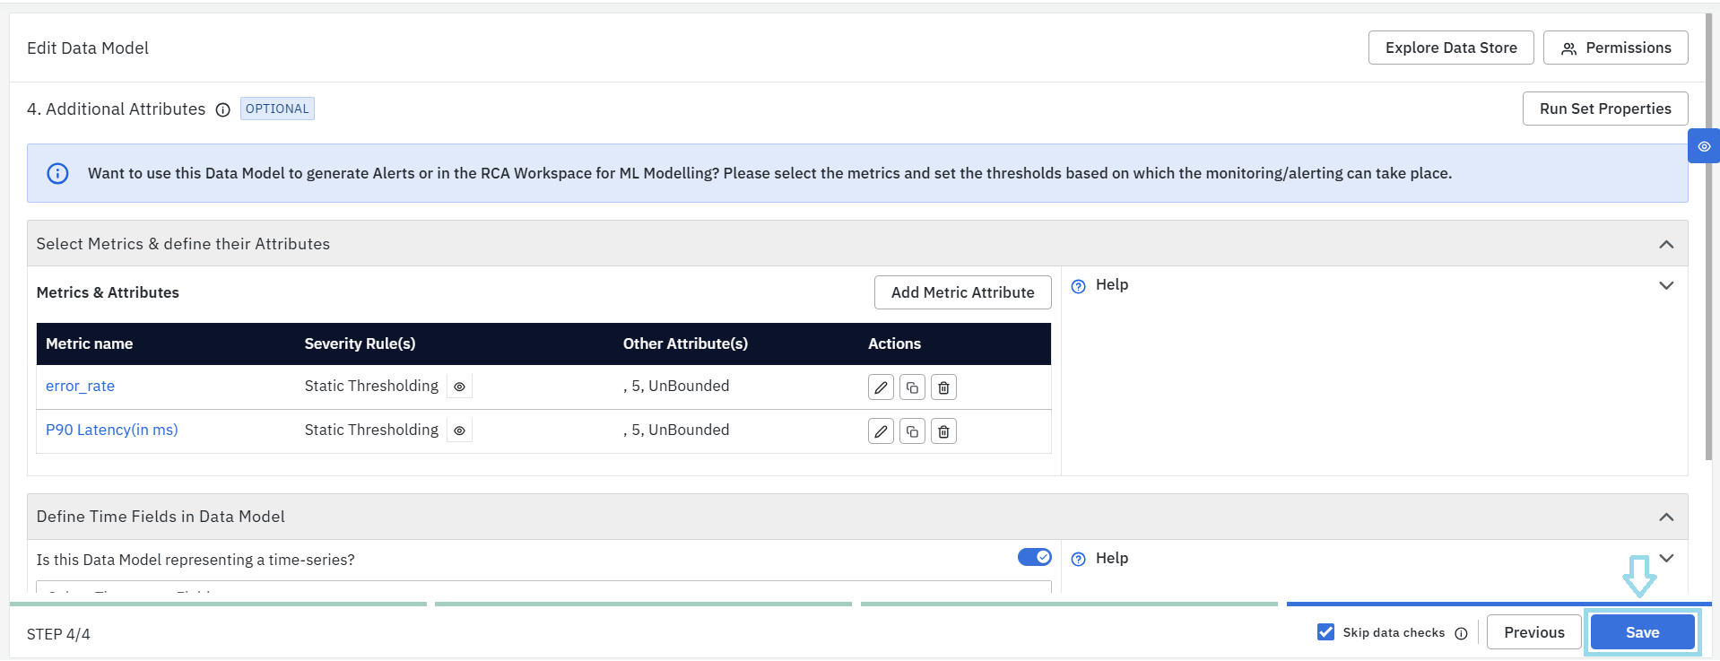Duplicate the error_rate metric row
Viewport: 1720px width, 661px height.
click(912, 387)
